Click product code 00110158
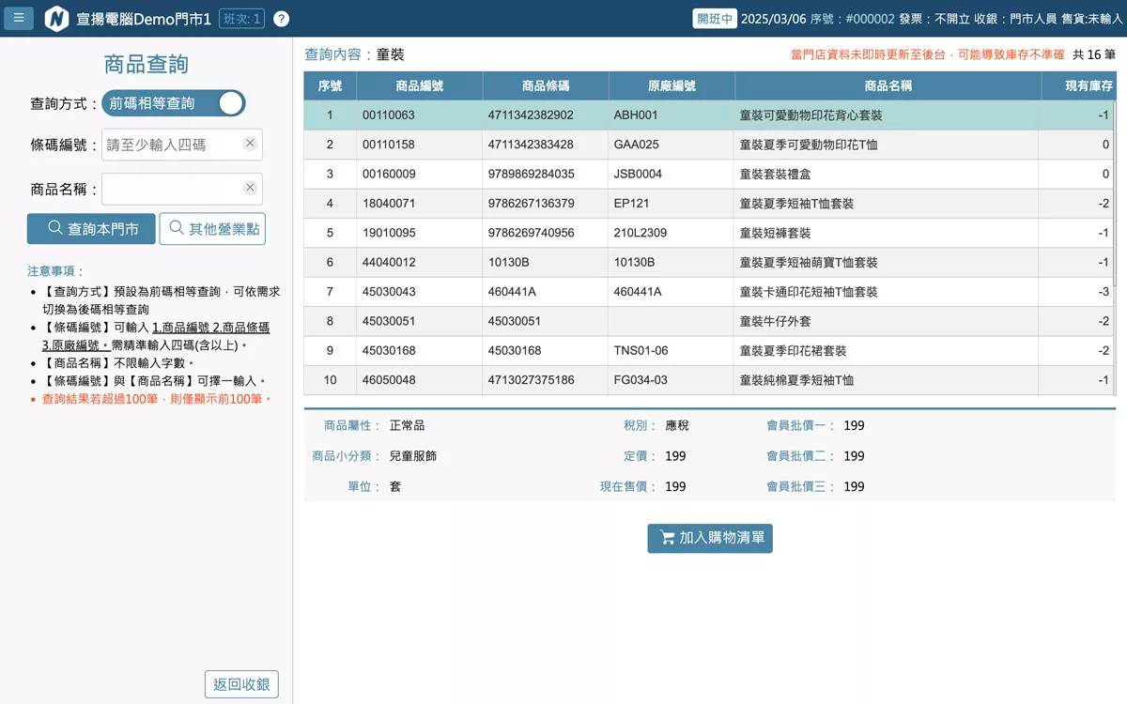1127x704 pixels. click(x=389, y=145)
